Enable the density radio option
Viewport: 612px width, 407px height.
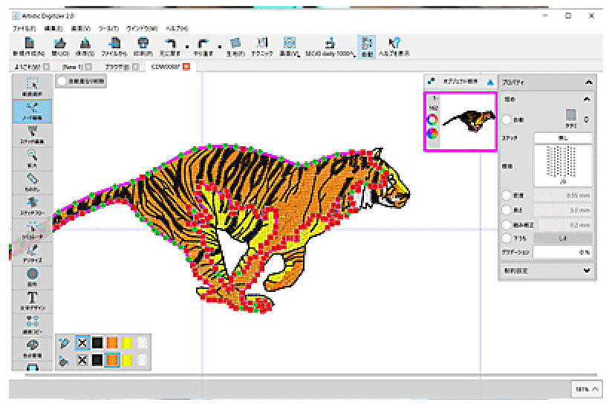tap(507, 195)
